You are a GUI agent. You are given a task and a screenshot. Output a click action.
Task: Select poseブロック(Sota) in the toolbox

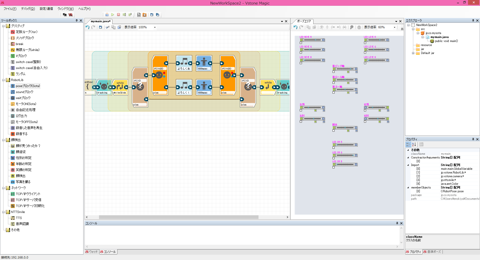click(27, 86)
